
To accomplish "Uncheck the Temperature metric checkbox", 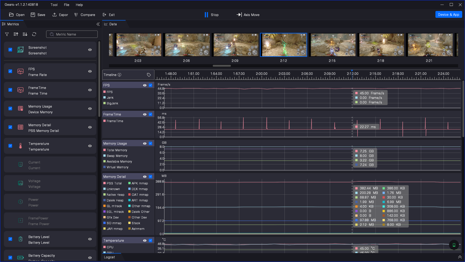I will point(10,146).
